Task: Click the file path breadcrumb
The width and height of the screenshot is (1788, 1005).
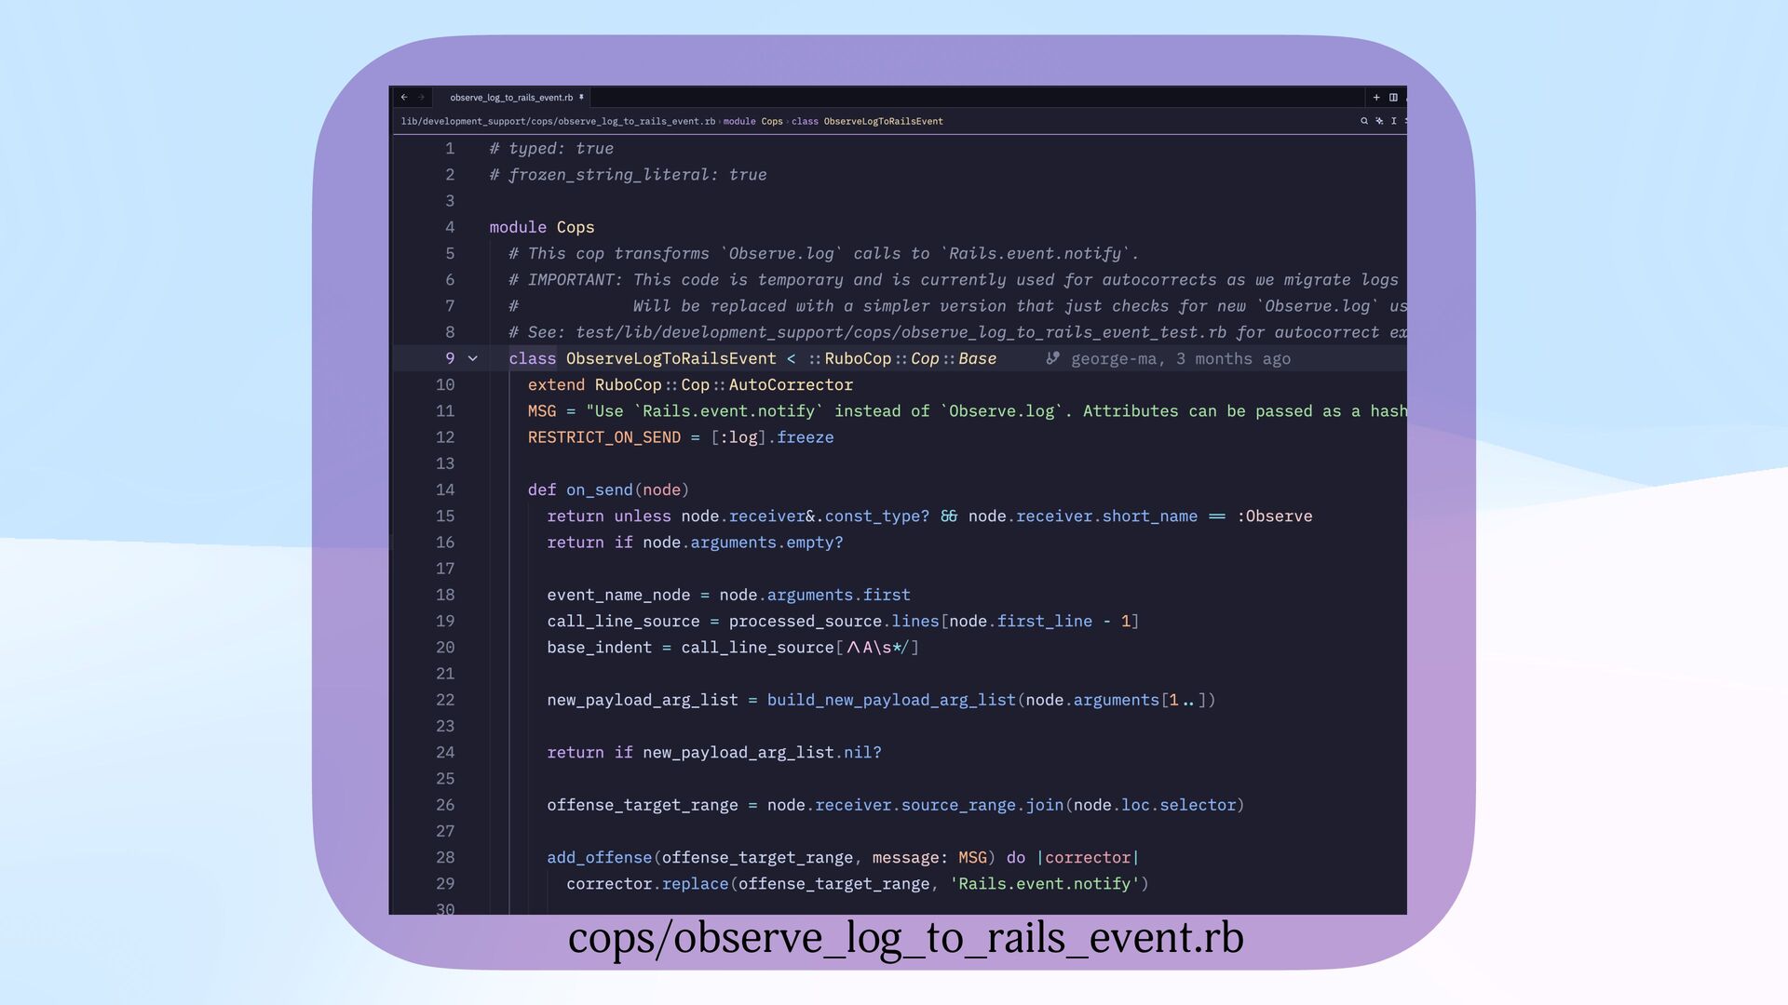Action: point(558,121)
